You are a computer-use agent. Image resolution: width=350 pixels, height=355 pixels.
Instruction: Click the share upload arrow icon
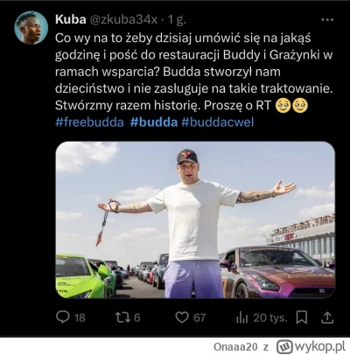point(327,317)
